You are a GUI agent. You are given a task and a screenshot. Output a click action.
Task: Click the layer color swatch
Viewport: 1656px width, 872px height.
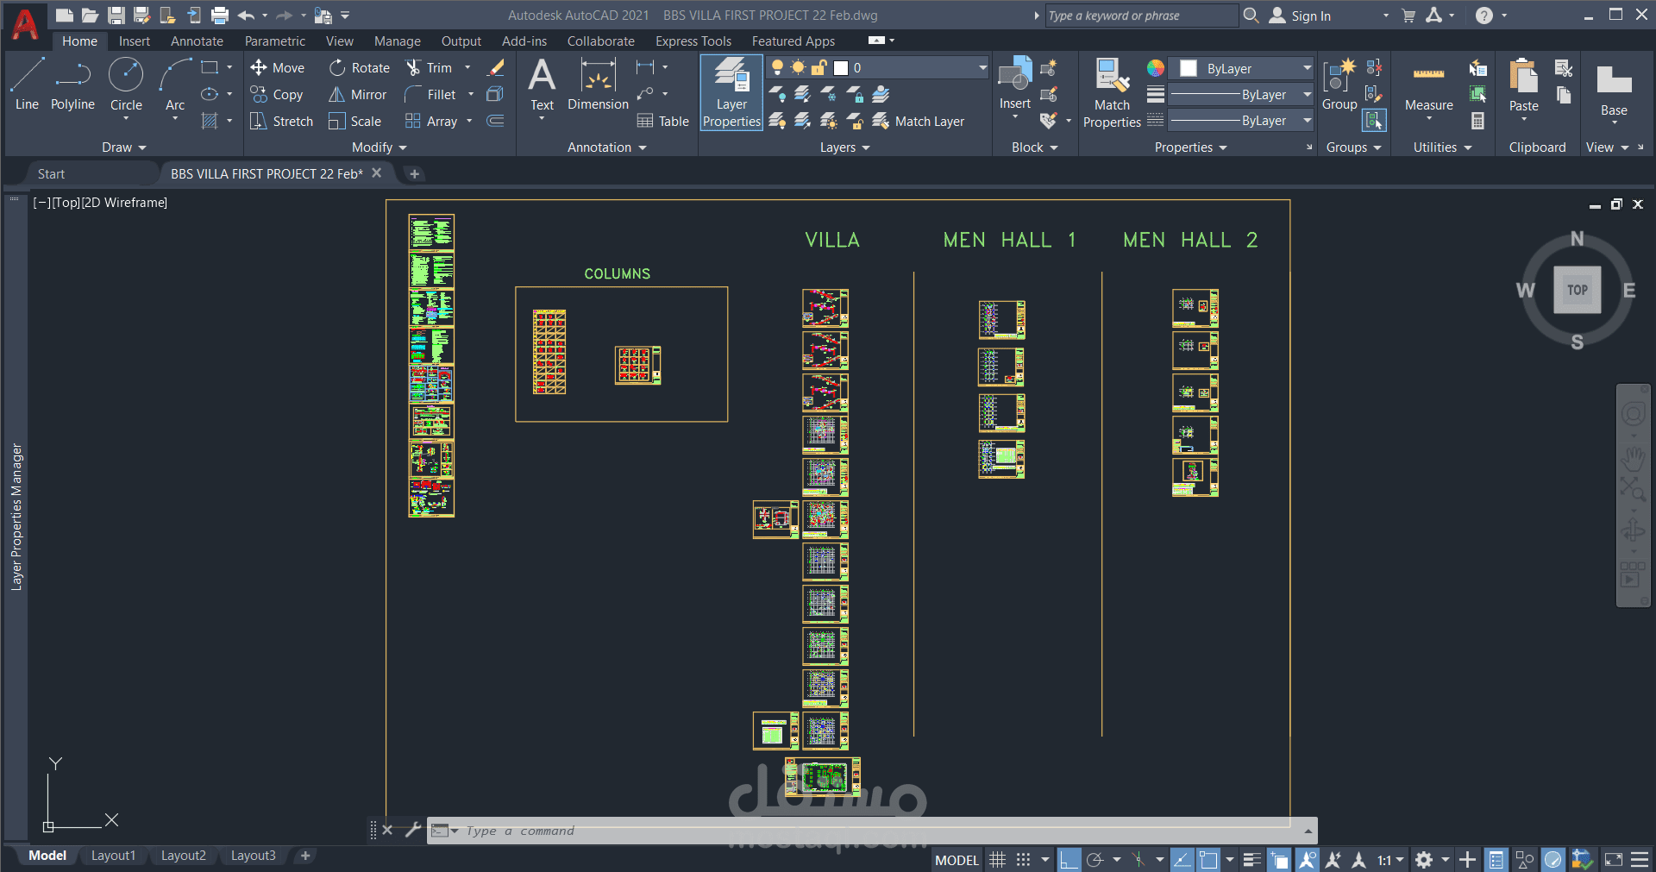click(841, 67)
